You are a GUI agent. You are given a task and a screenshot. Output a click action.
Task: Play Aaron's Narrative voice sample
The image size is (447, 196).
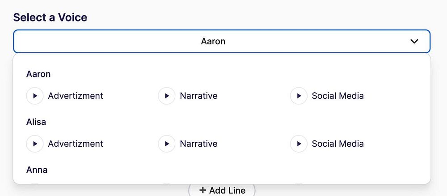[167, 96]
